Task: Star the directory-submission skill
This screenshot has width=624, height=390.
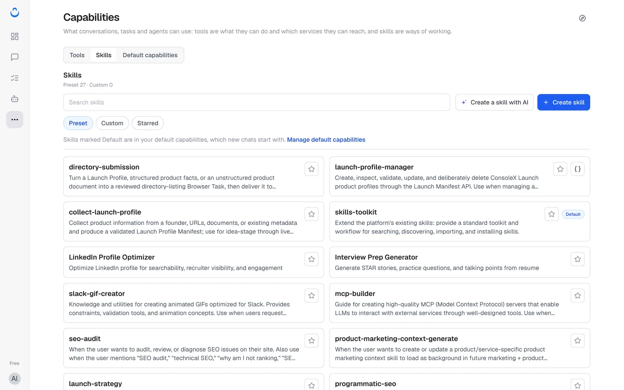Action: (x=312, y=169)
